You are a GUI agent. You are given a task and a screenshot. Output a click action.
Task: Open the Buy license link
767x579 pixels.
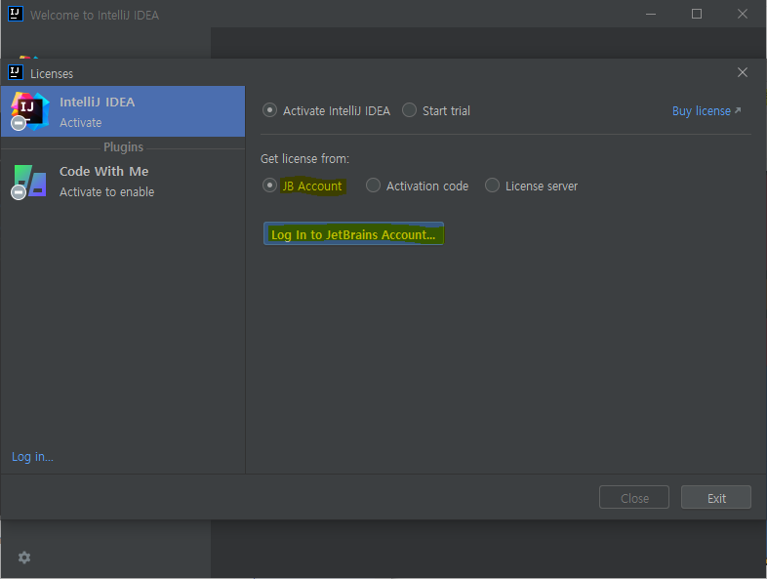(x=706, y=111)
